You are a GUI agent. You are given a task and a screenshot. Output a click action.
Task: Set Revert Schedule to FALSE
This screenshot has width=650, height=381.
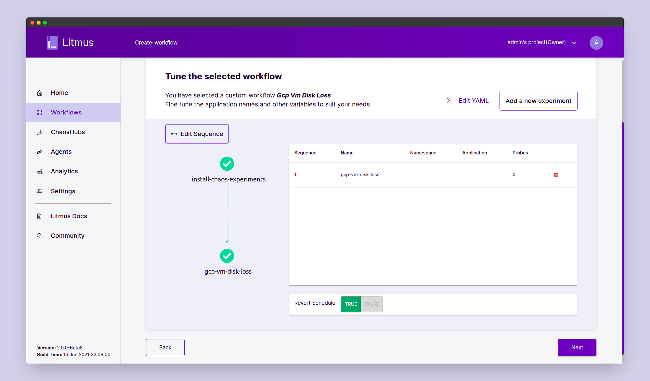372,304
